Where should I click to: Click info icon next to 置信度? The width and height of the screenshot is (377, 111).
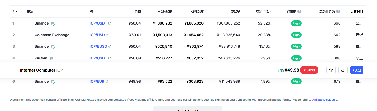(x=299, y=12)
